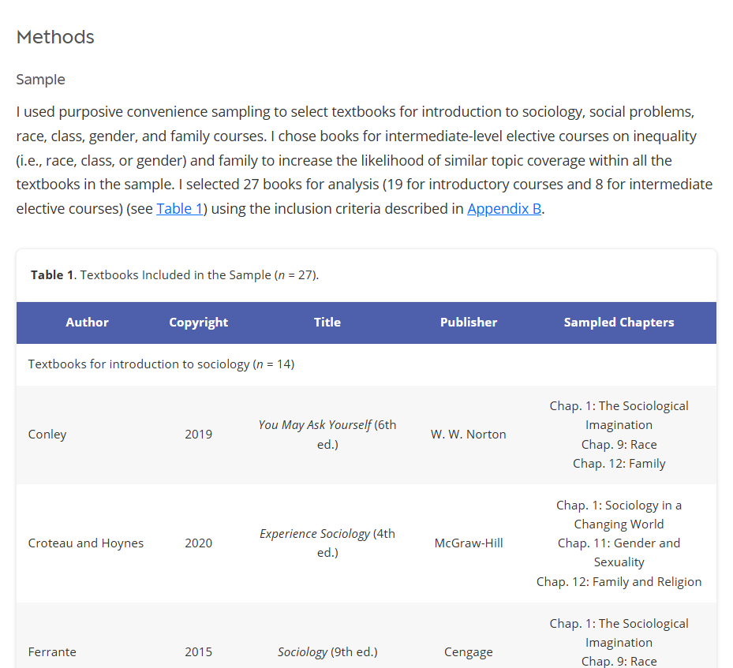Open the Appendix B link
This screenshot has height=668, width=733.
click(x=504, y=209)
